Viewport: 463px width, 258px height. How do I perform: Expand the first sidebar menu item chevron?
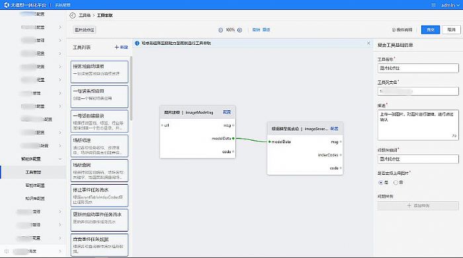[60, 27]
